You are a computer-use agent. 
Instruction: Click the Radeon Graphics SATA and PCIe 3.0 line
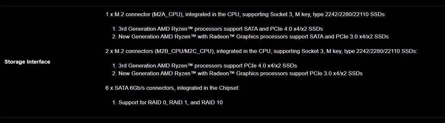pyautogui.click(x=250, y=36)
